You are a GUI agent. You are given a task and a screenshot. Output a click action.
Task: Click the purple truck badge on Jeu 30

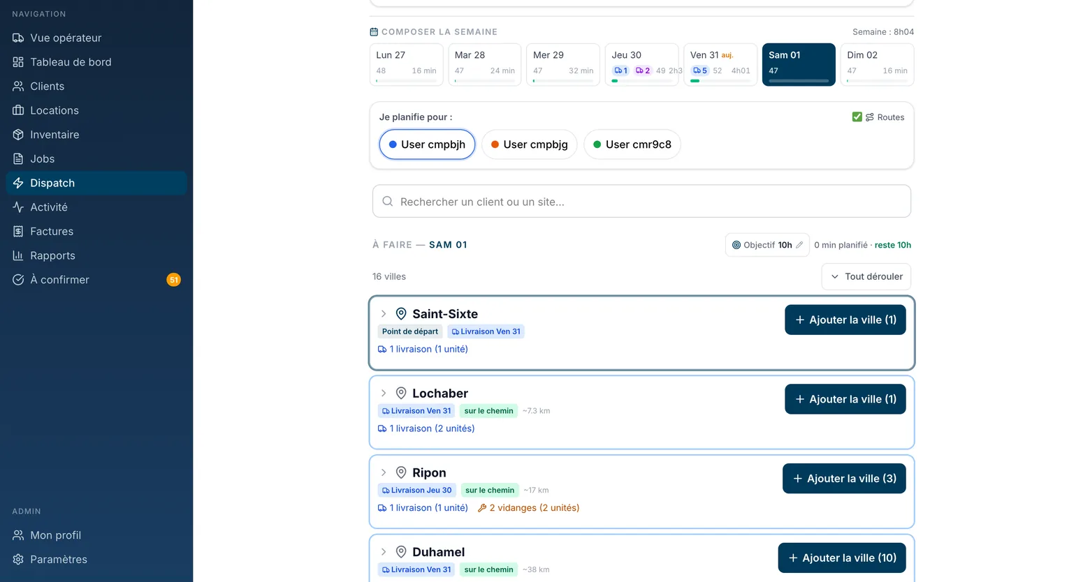643,70
